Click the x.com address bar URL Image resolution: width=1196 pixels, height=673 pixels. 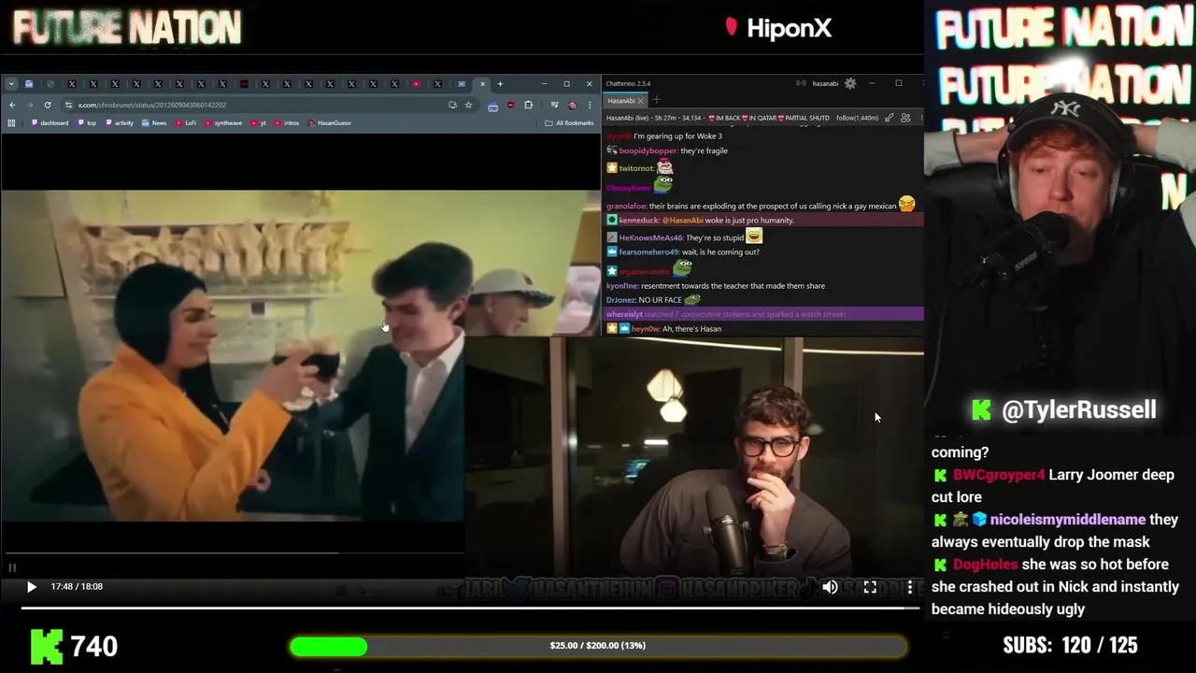[152, 105]
